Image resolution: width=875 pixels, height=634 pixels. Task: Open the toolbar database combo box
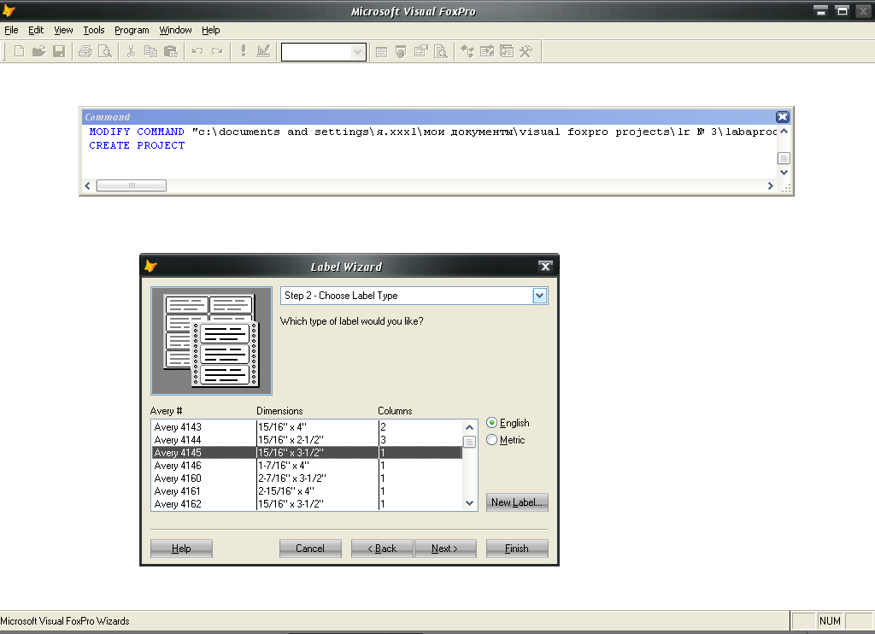click(358, 52)
